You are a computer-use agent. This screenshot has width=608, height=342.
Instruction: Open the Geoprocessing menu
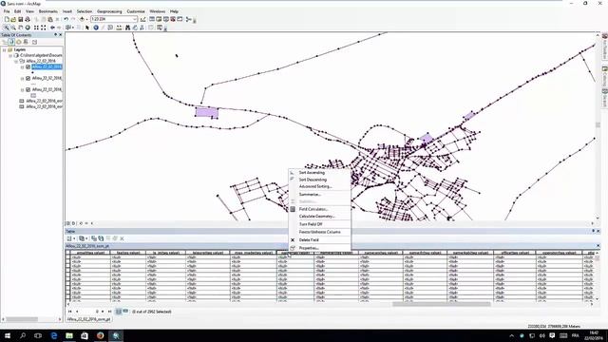109,11
